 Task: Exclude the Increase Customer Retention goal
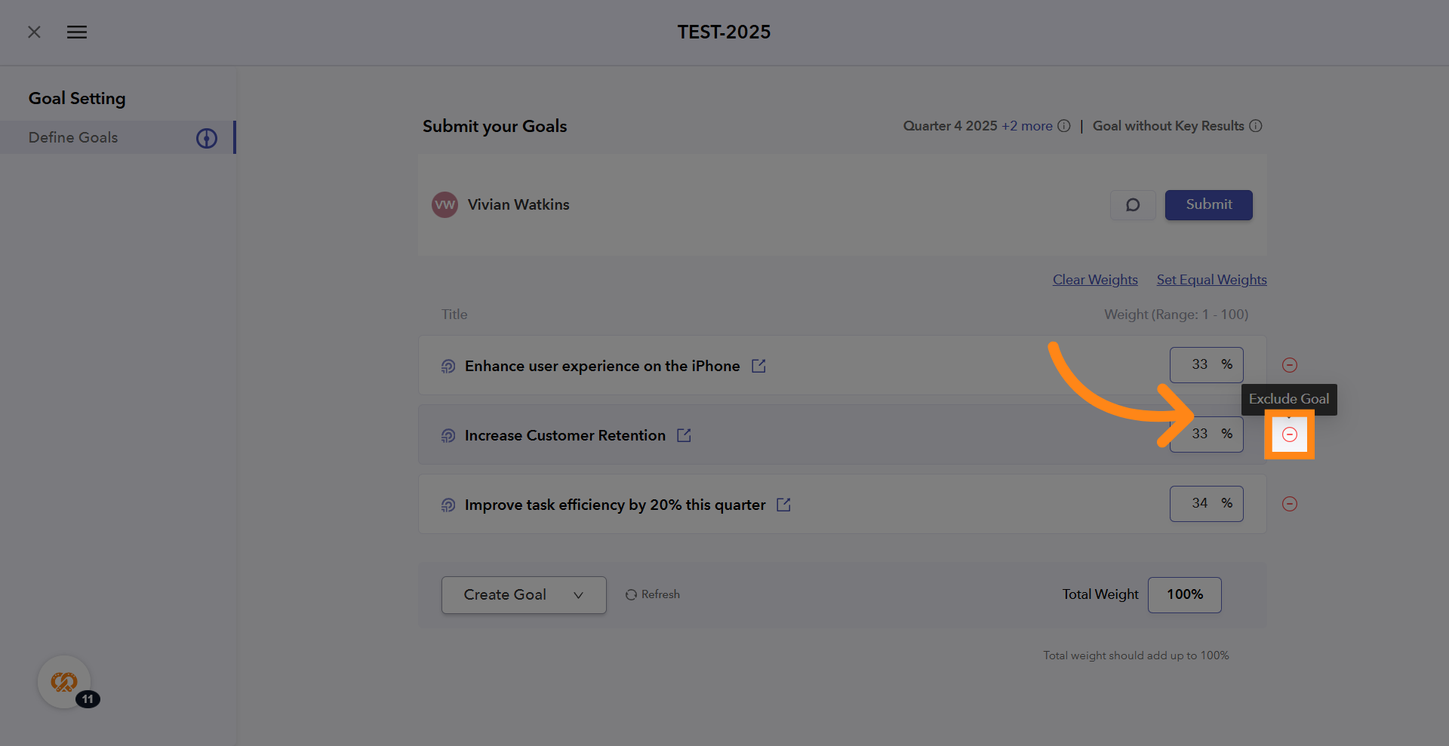[x=1290, y=434]
